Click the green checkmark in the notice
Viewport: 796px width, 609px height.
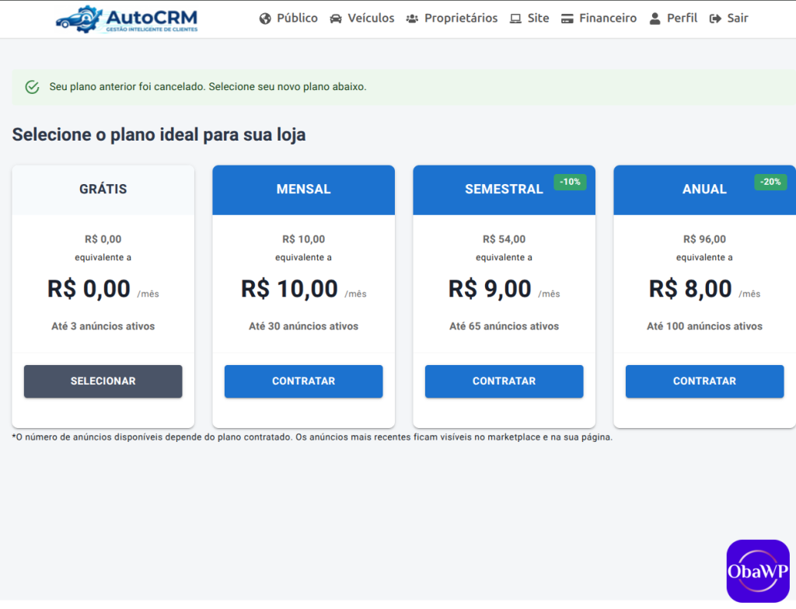click(x=32, y=87)
